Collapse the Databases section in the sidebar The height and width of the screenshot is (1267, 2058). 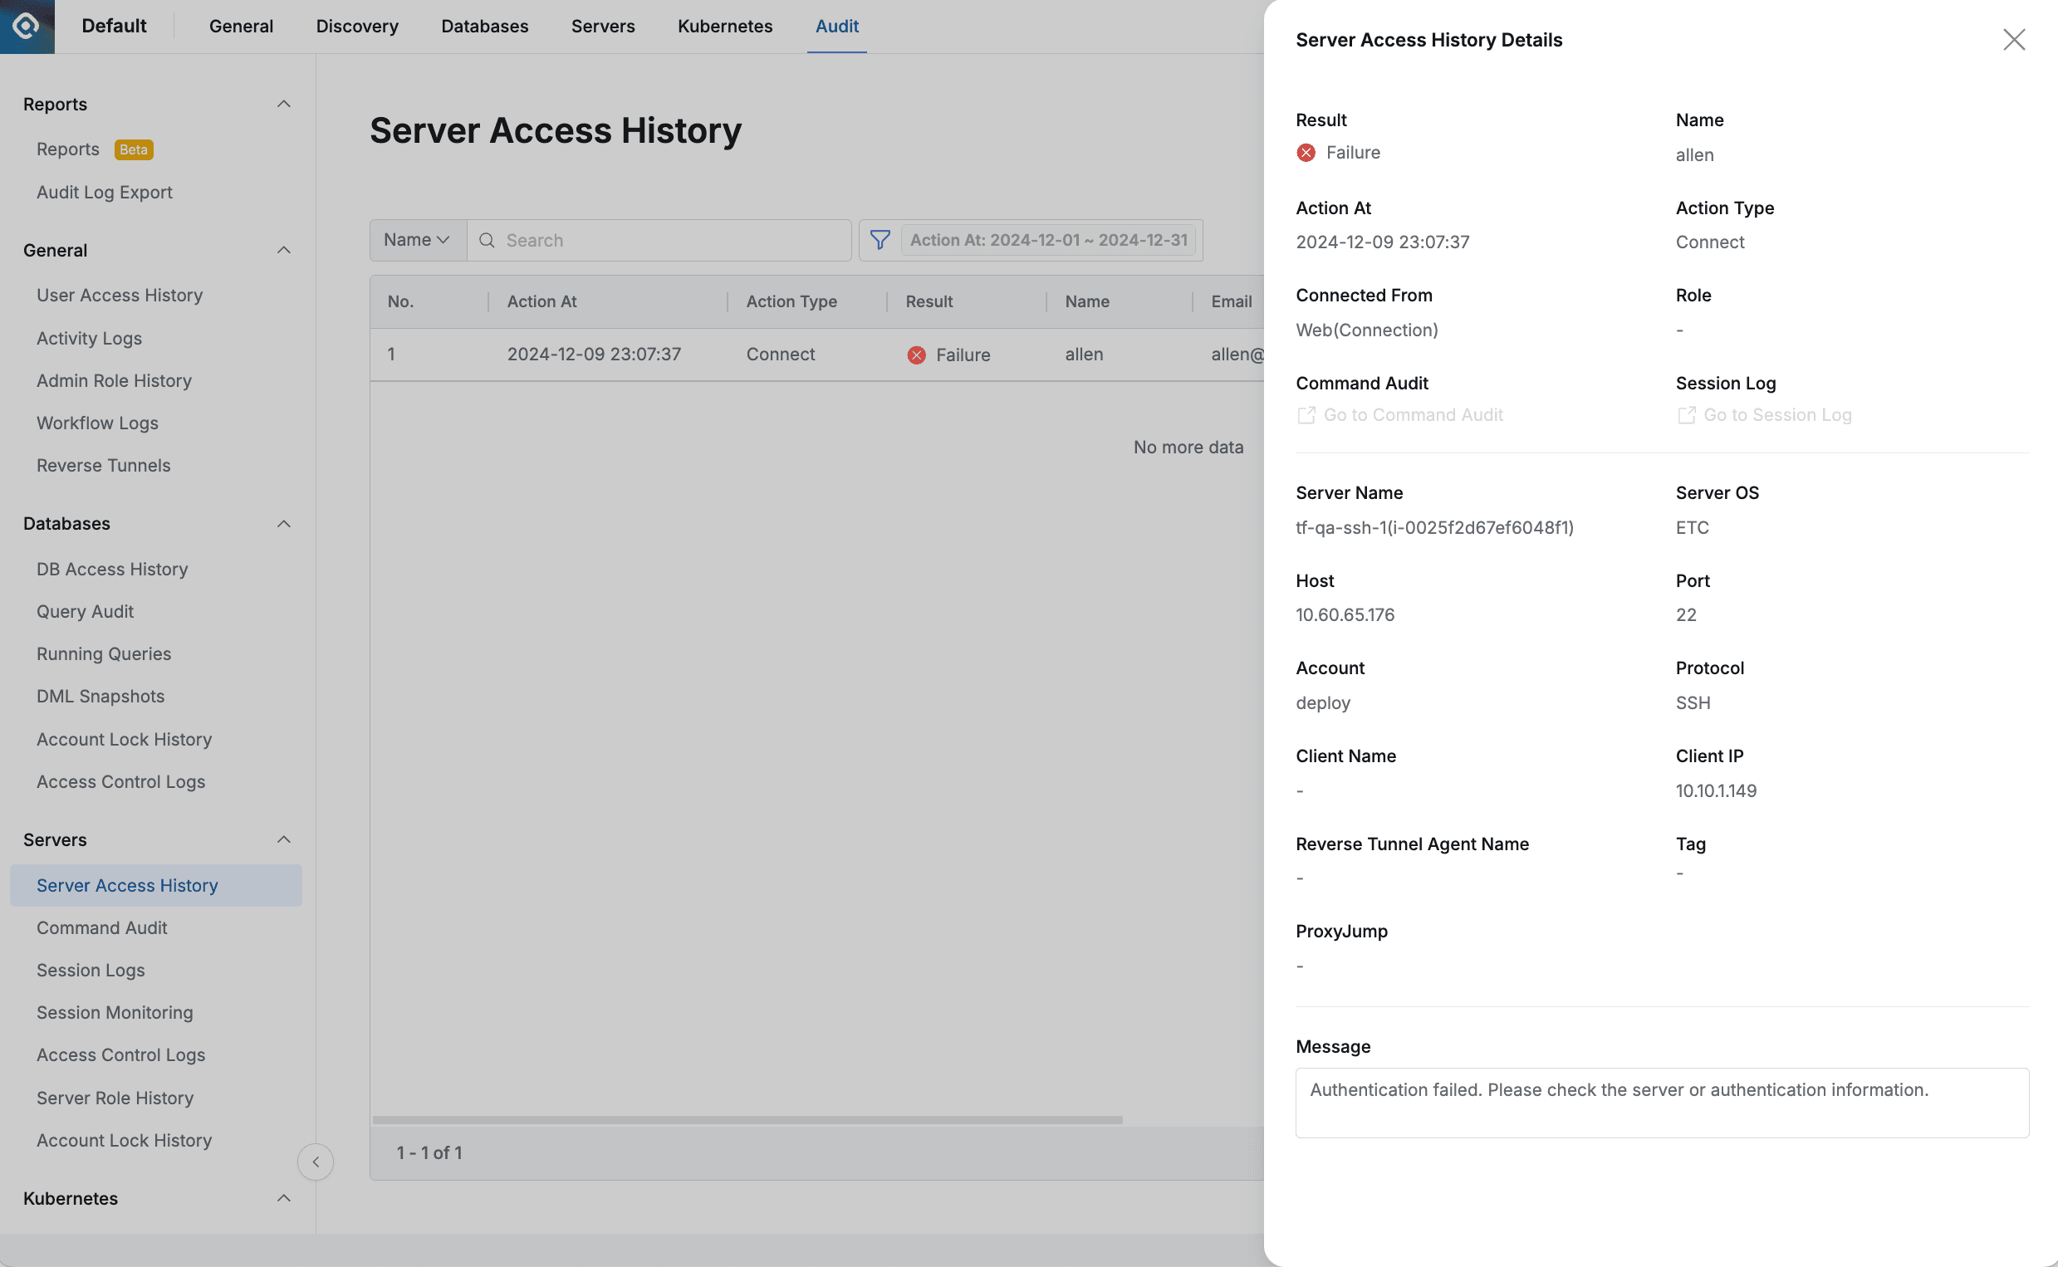283,524
